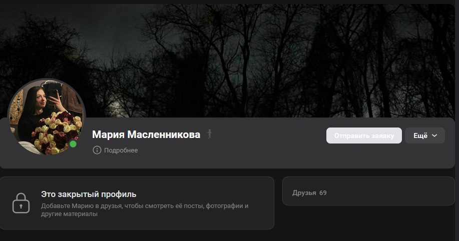Click the small figure emoji after the name
459x241 pixels.
click(209, 134)
